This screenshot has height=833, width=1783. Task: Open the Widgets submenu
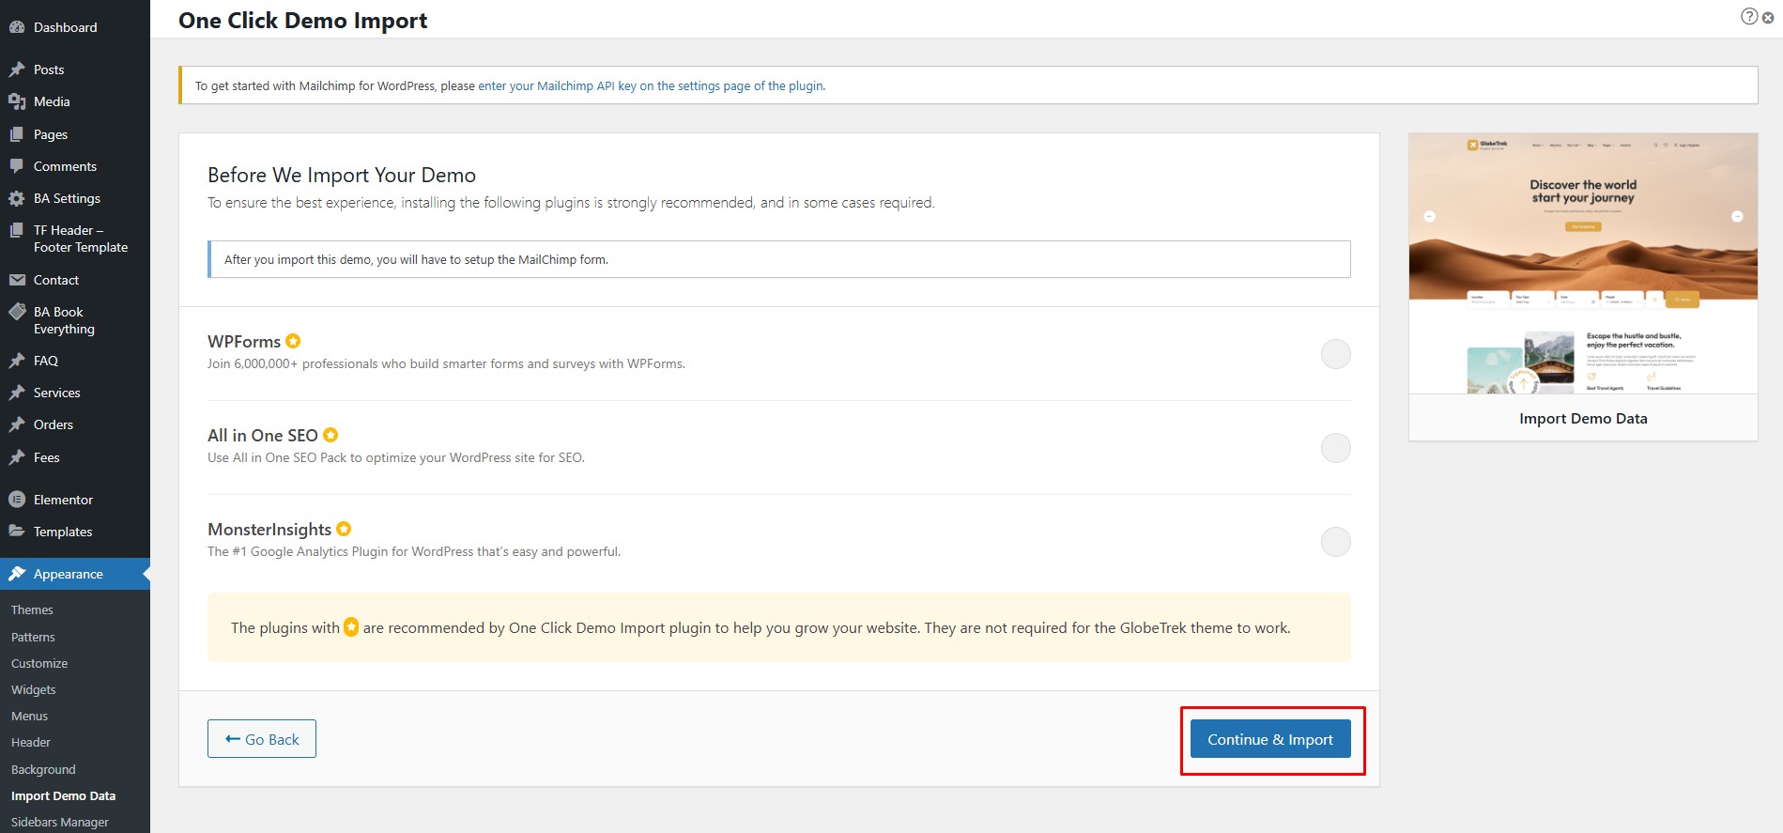pos(34,689)
